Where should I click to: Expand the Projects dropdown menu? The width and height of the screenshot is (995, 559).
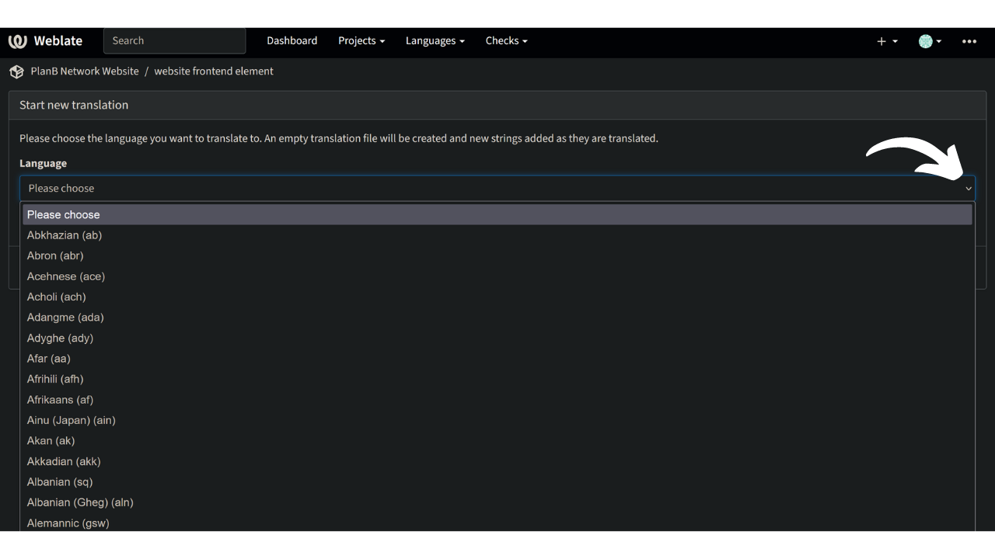(361, 40)
